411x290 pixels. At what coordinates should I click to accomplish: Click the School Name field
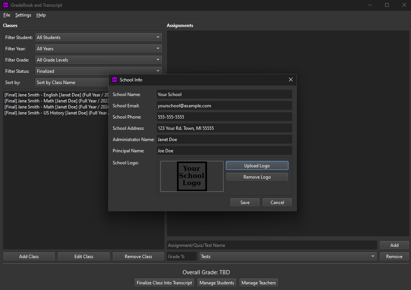(224, 95)
